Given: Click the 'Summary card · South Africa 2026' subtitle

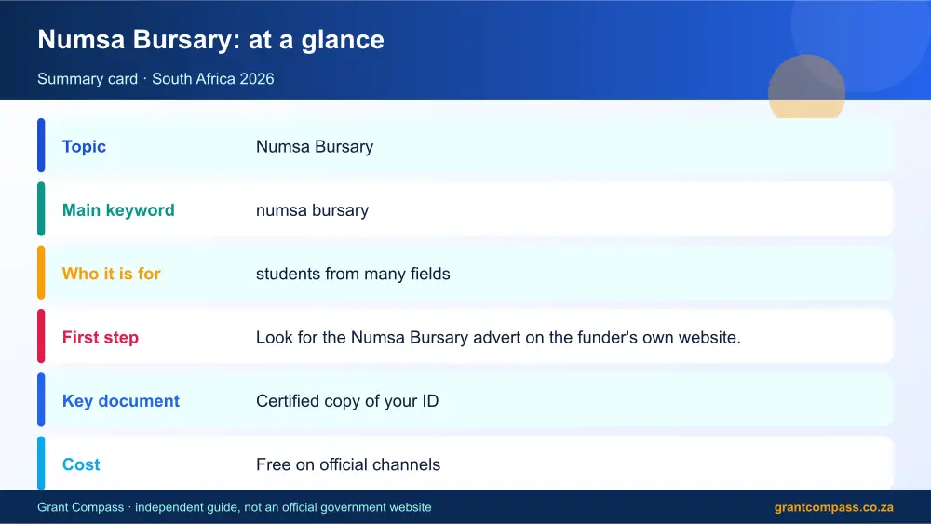Looking at the screenshot, I should tap(155, 79).
